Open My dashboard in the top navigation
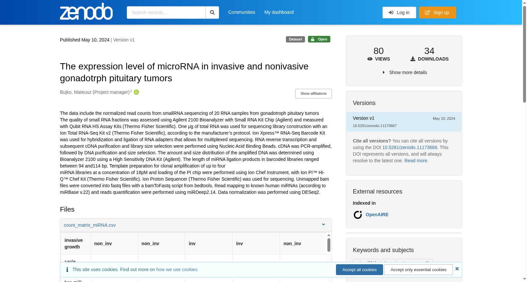 [x=279, y=12]
